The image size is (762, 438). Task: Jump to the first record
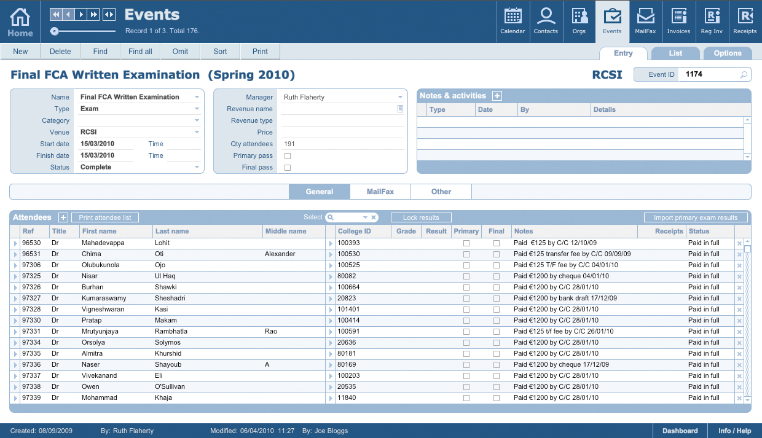(x=56, y=14)
